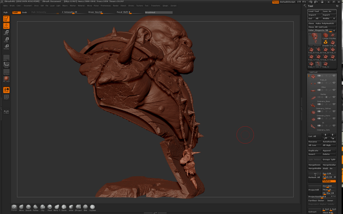
Task: Select the Ombreira_Chifres subtool row
Action: pyautogui.click(x=322, y=106)
